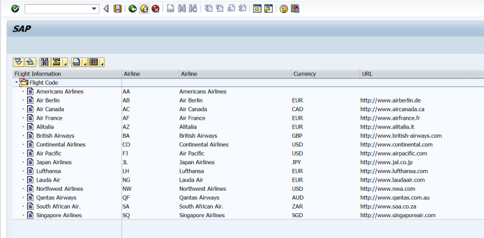
Task: Open Help question mark icon
Action: tap(283, 9)
